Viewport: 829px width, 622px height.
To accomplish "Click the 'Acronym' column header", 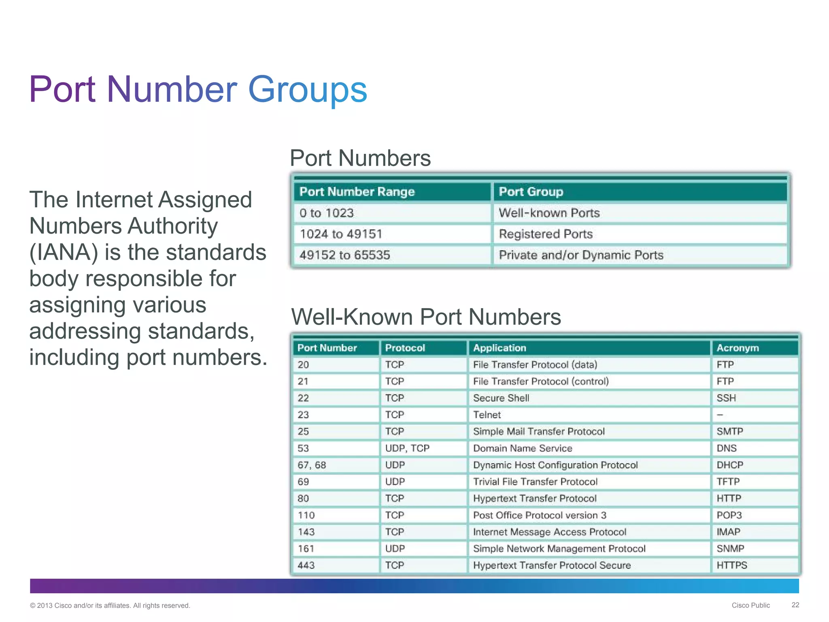I will (x=755, y=348).
